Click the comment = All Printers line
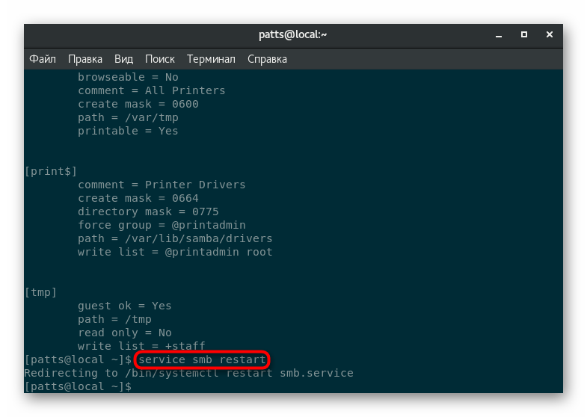The width and height of the screenshot is (587, 417). [151, 90]
